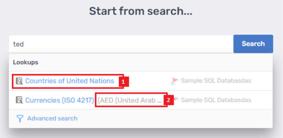The height and width of the screenshot is (138, 283).
Task: Click the Lookups section header
Action: (x=26, y=62)
